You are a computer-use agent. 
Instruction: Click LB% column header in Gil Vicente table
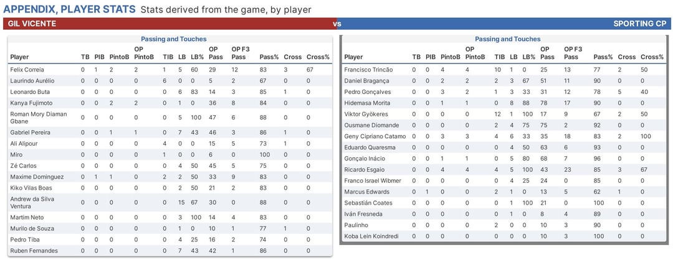pos(194,57)
